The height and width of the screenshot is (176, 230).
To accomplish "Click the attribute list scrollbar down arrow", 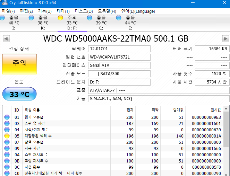I will point(226,174).
